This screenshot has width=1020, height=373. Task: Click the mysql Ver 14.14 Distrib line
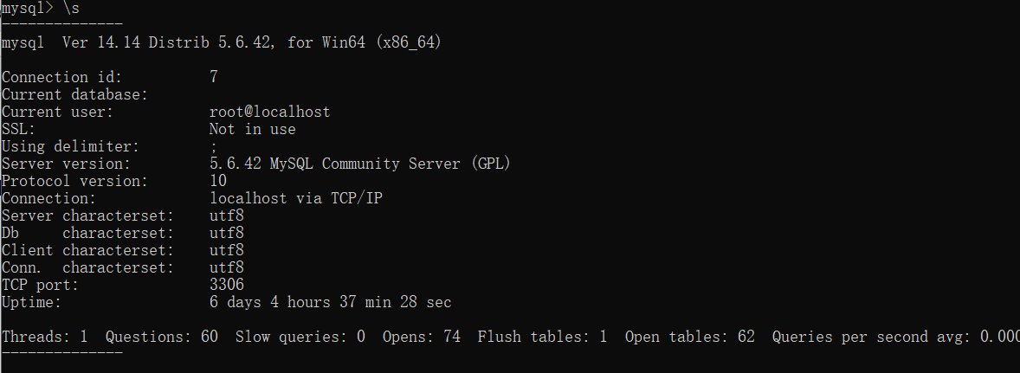221,42
